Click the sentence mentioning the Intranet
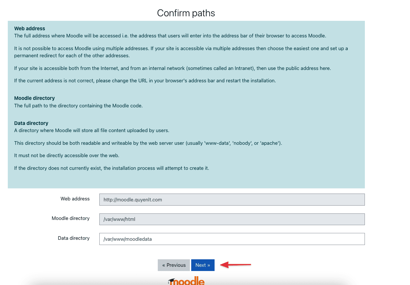The width and height of the screenshot is (410, 285). (x=172, y=68)
